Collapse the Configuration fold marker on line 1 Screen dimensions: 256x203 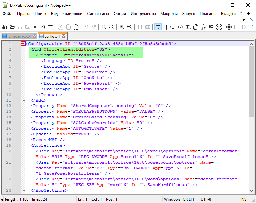point(23,43)
